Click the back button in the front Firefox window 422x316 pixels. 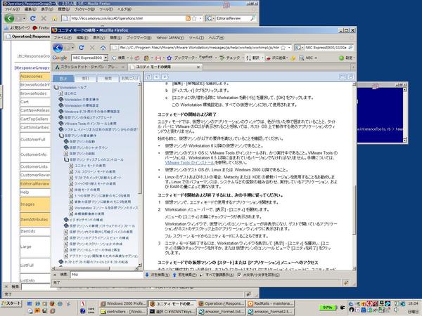click(59, 47)
